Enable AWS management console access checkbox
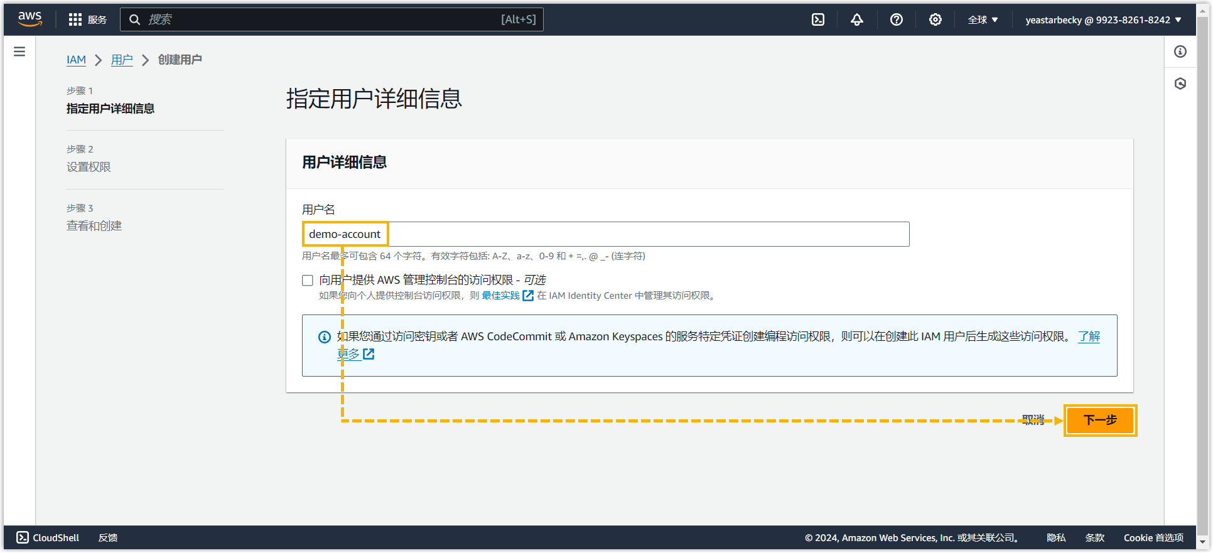 click(308, 281)
